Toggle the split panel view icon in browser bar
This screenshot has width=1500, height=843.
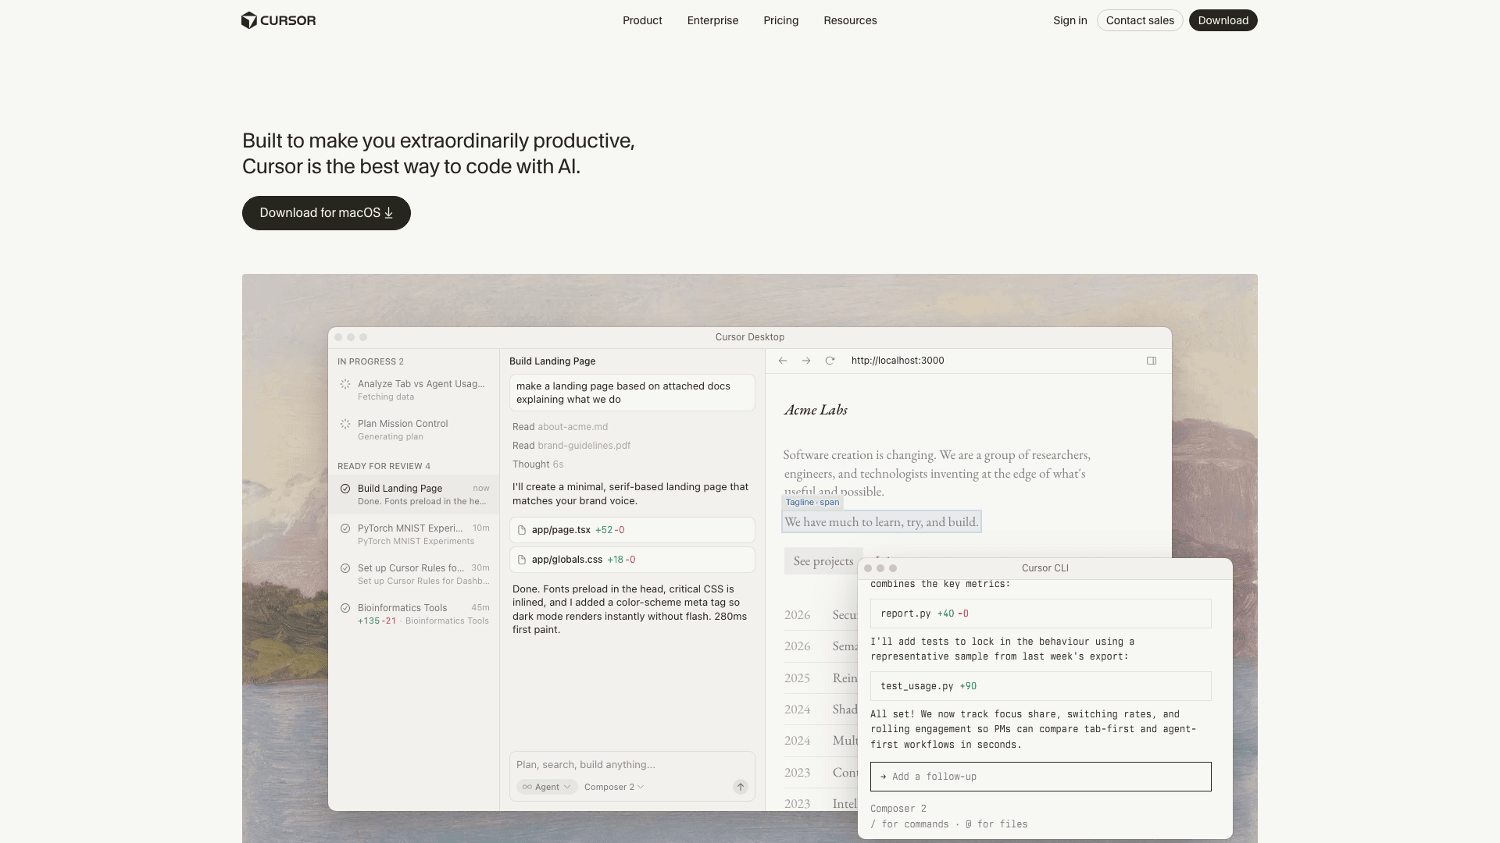click(x=1151, y=361)
